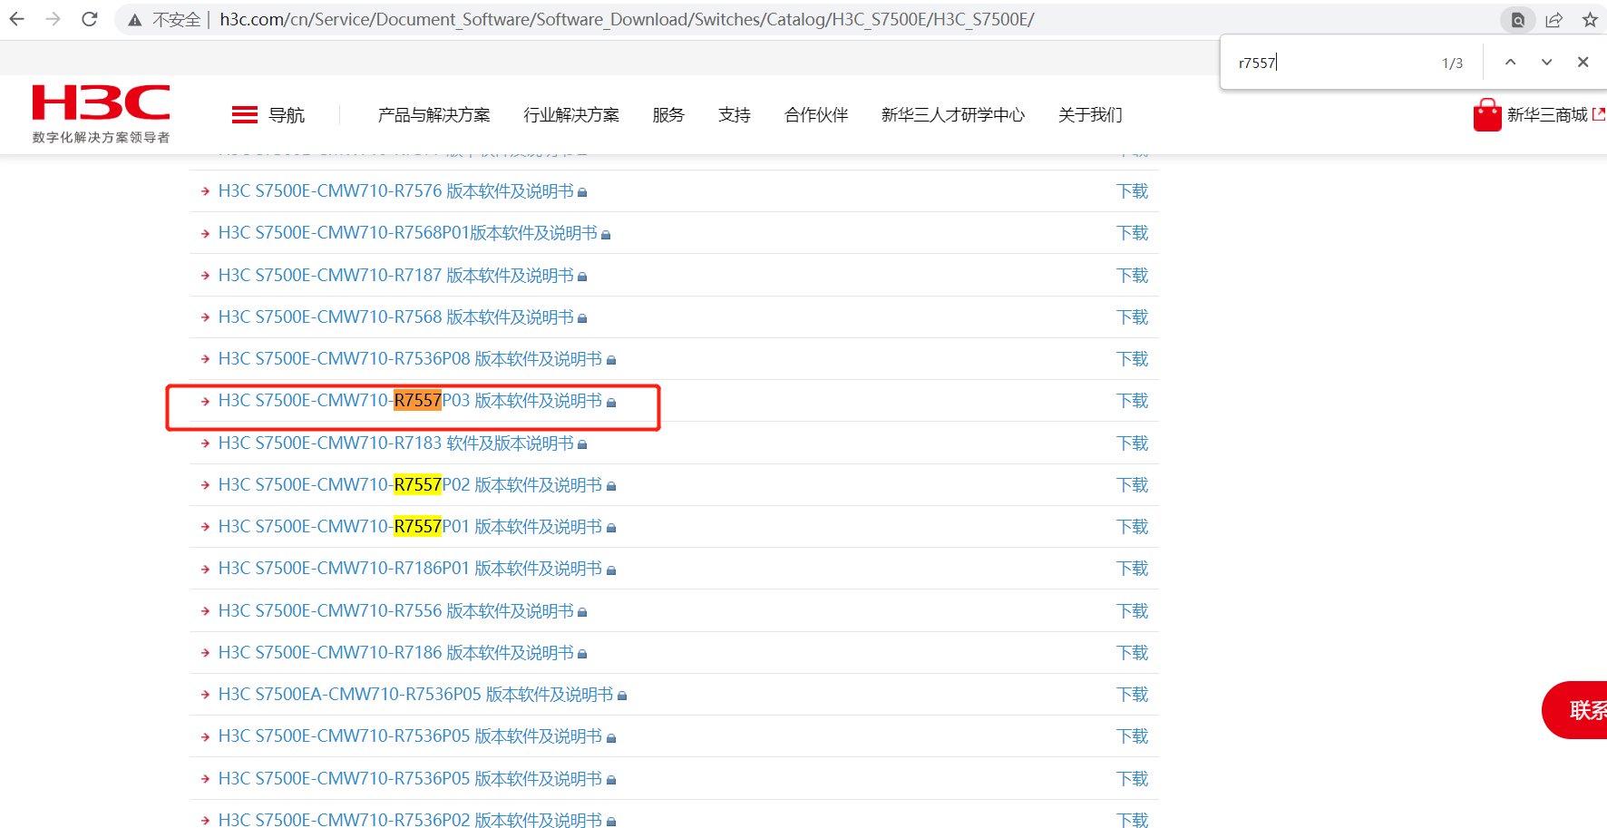This screenshot has width=1607, height=828.
Task: Click 下载 for the R7568P01 version
Action: click(1132, 233)
